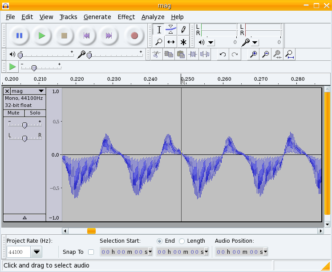Solo the mag track

point(35,113)
